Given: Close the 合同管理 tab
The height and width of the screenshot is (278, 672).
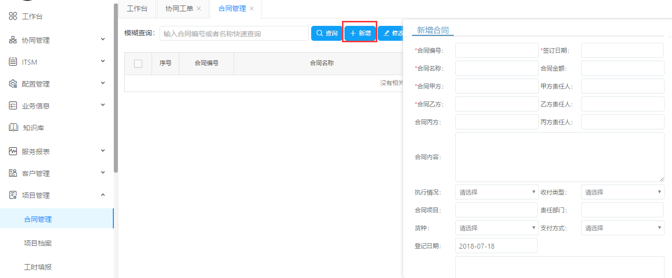Looking at the screenshot, I should click(252, 8).
